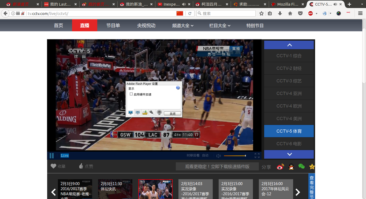Image resolution: width=366 pixels, height=199 pixels.
Task: Open the 央视悦动 nav item
Action: pyautogui.click(x=146, y=25)
